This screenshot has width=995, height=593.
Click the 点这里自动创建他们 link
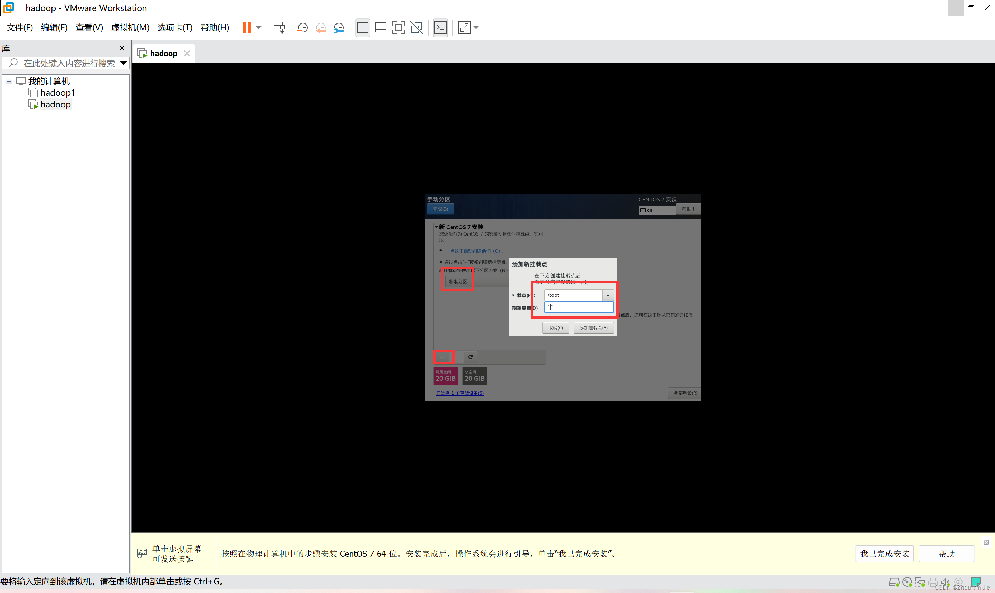tap(478, 251)
